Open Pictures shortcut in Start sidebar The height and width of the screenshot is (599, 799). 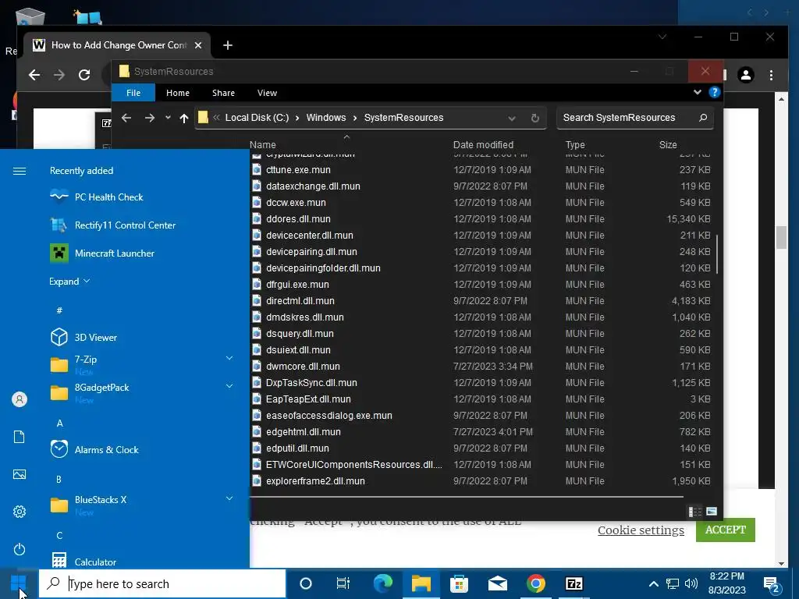[20, 474]
